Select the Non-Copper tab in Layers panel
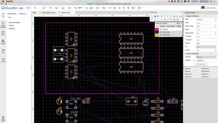The image size is (218, 123). click(171, 26)
